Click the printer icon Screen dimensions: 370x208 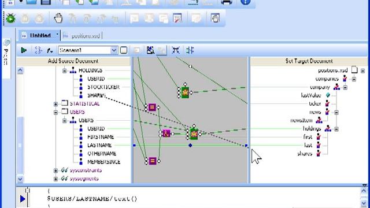[x=226, y=2]
